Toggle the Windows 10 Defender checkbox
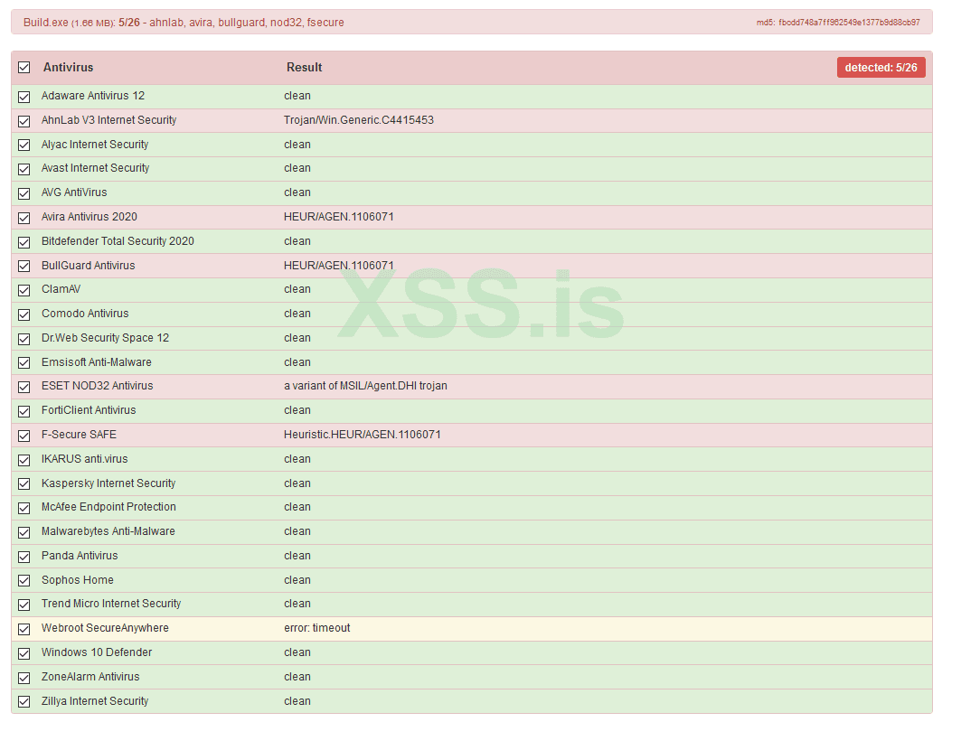 click(x=24, y=653)
